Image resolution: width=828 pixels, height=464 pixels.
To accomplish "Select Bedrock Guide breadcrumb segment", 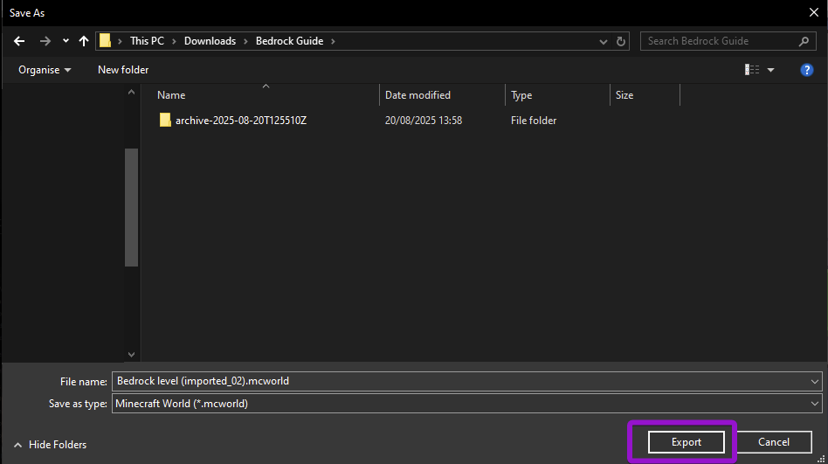I will click(289, 41).
